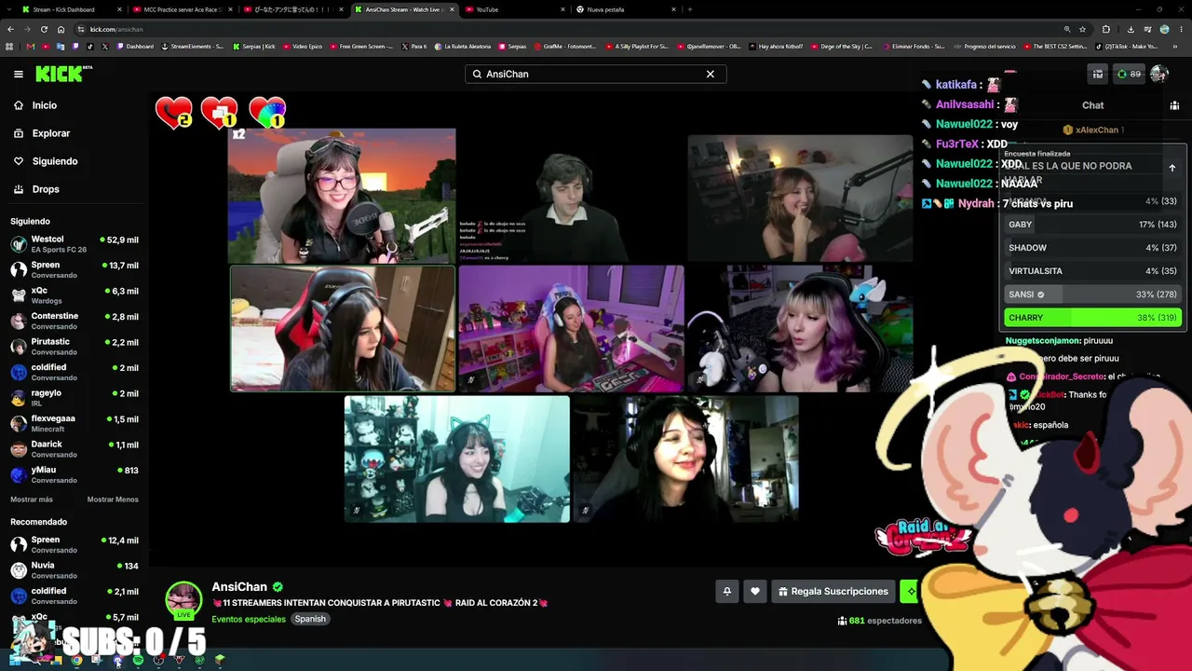Open yMiau channel from following list

click(74, 474)
